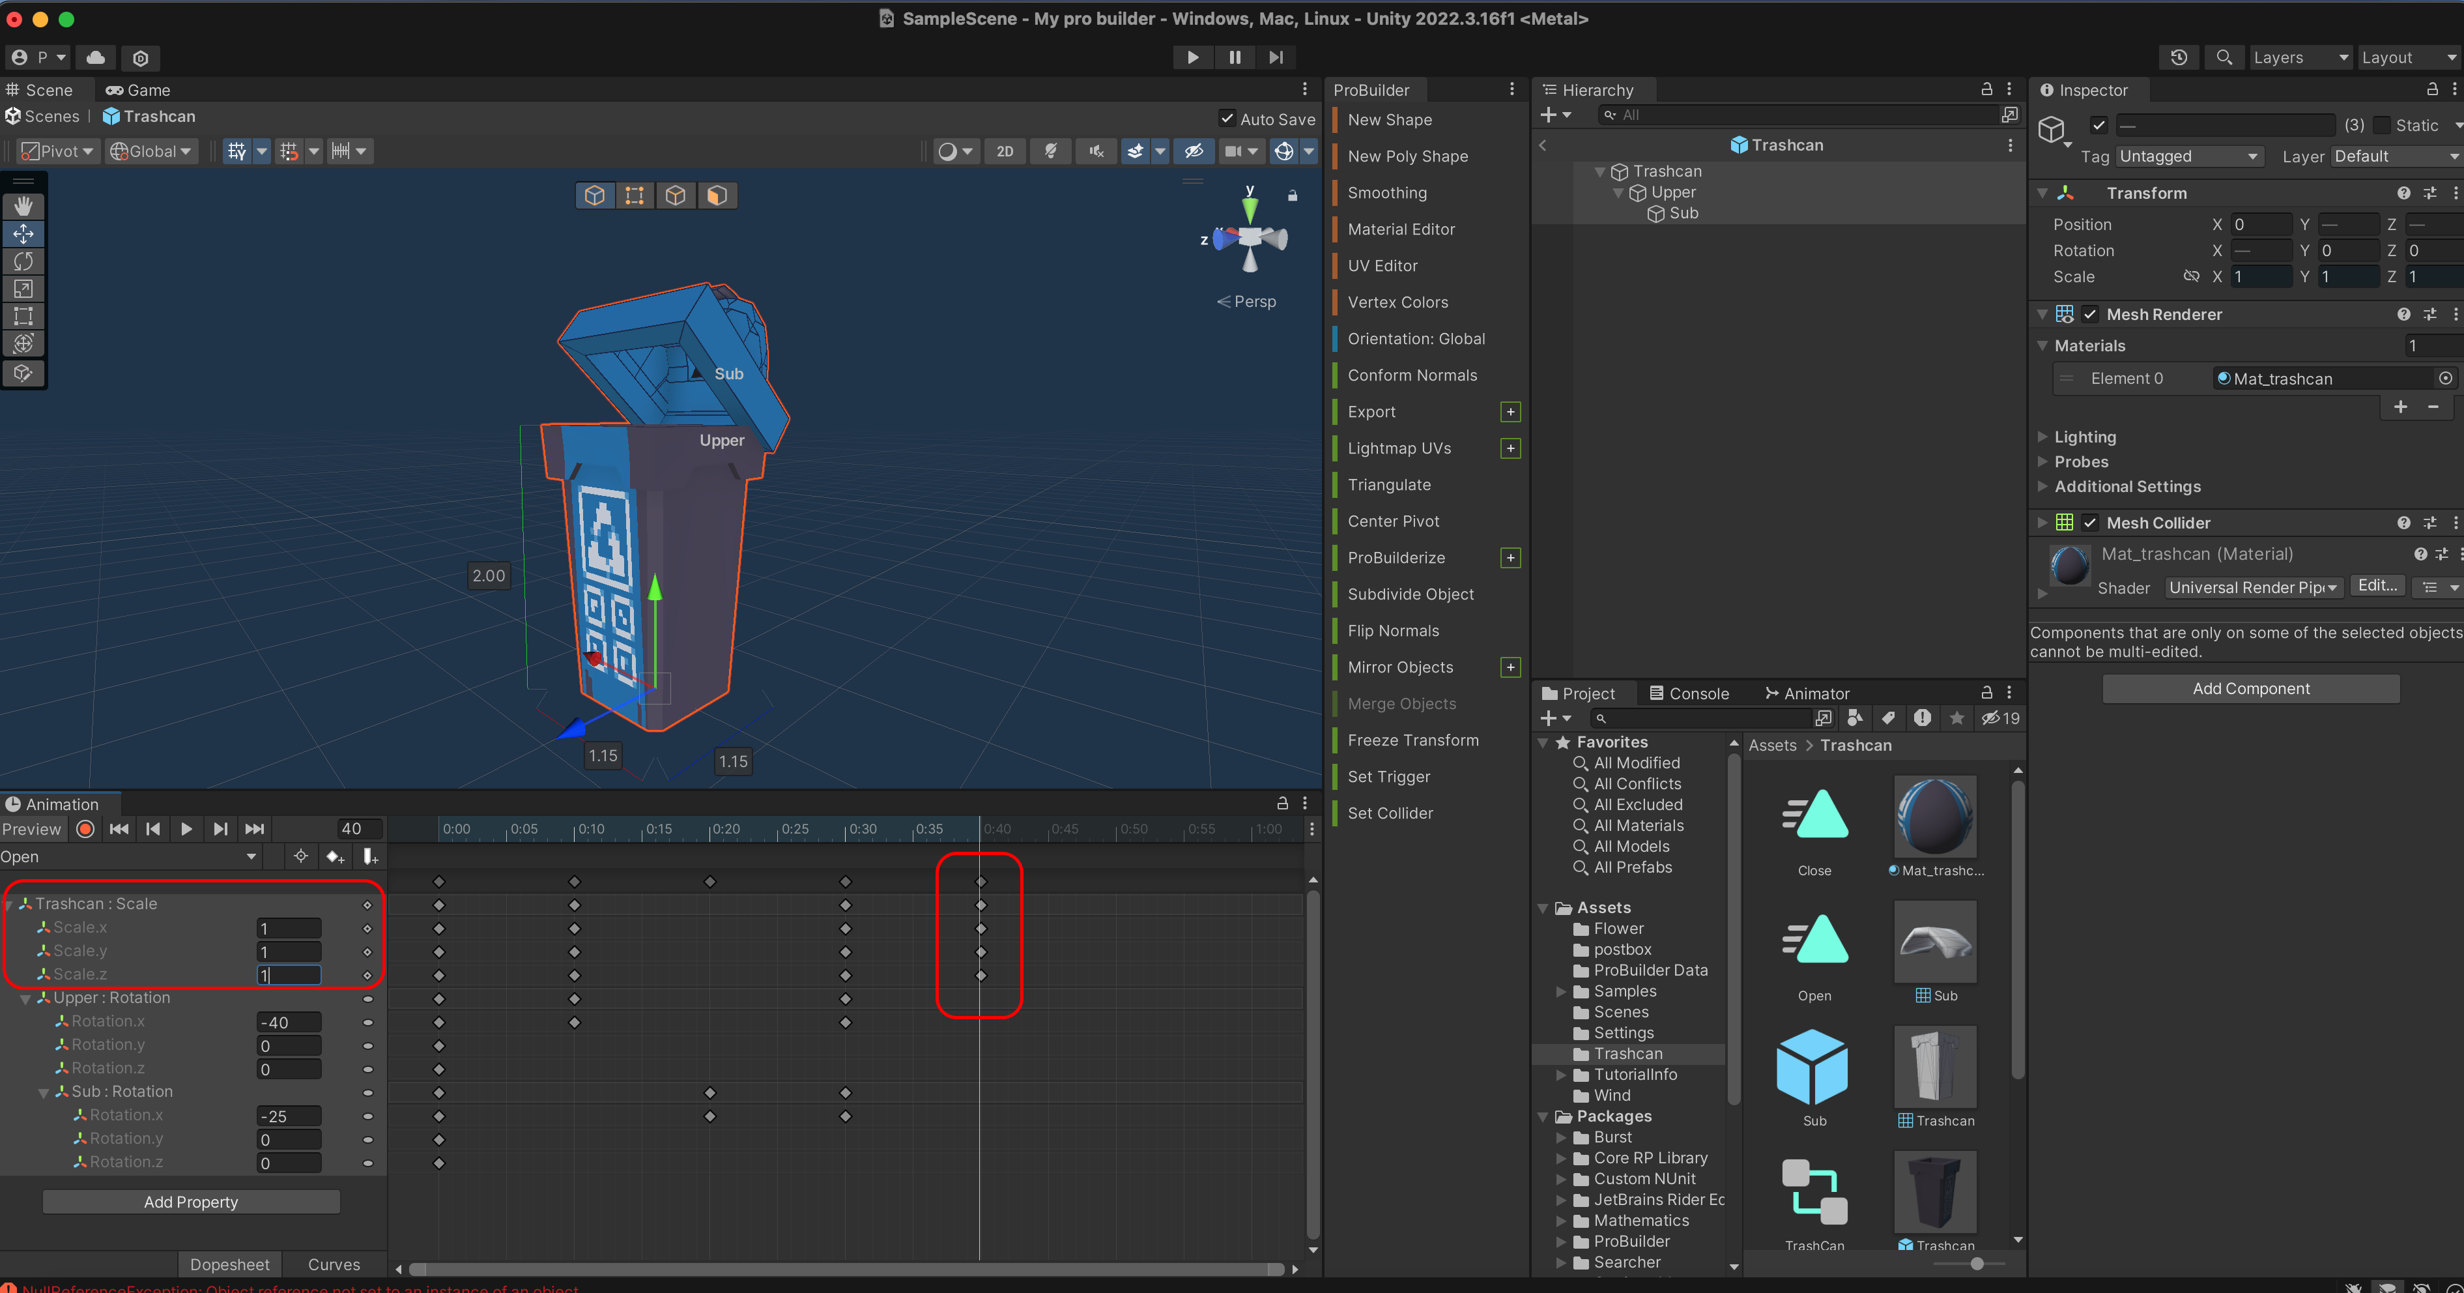Toggle 2D scene view mode
Screen dimensions: 2464x1293
coord(1005,151)
